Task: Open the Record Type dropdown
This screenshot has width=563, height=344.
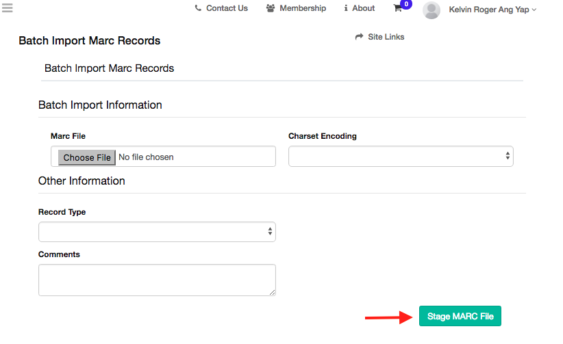Action: [157, 232]
